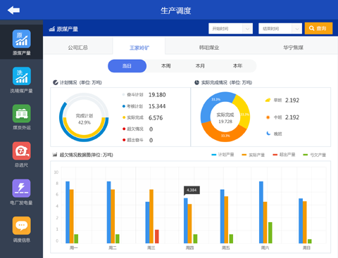338x258 pixels.
Task: Click 超出奋斗 red legend dot
Action: tap(124, 140)
